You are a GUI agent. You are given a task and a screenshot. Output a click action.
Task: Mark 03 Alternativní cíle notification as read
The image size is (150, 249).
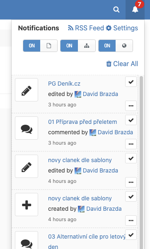click(x=131, y=235)
